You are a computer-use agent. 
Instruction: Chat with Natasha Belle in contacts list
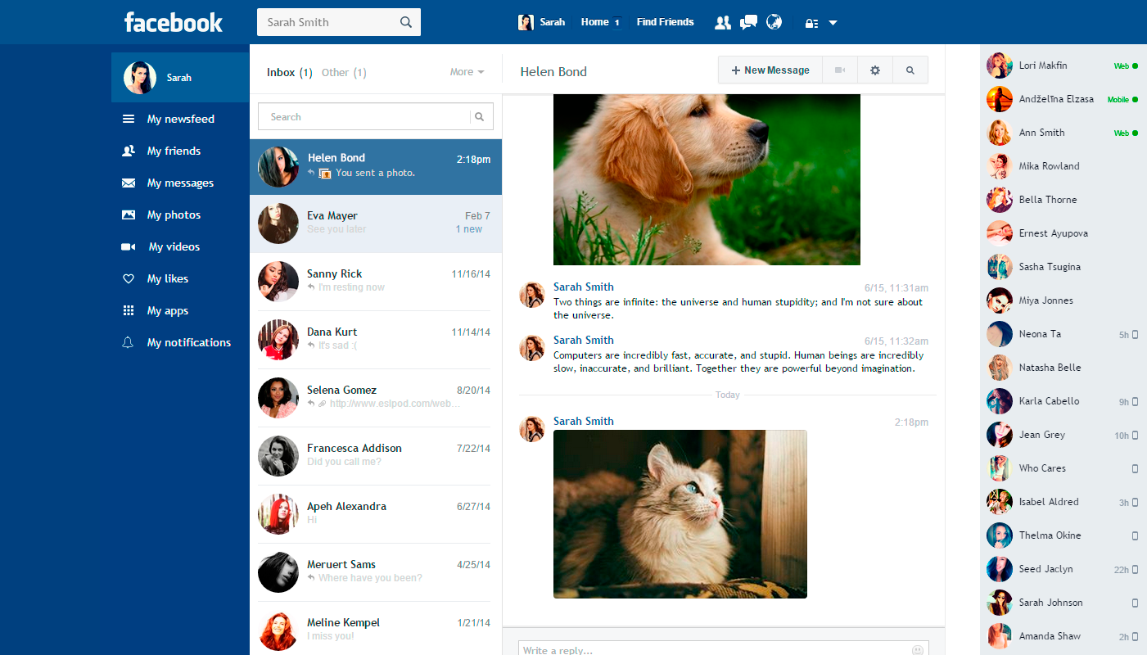pyautogui.click(x=1062, y=368)
